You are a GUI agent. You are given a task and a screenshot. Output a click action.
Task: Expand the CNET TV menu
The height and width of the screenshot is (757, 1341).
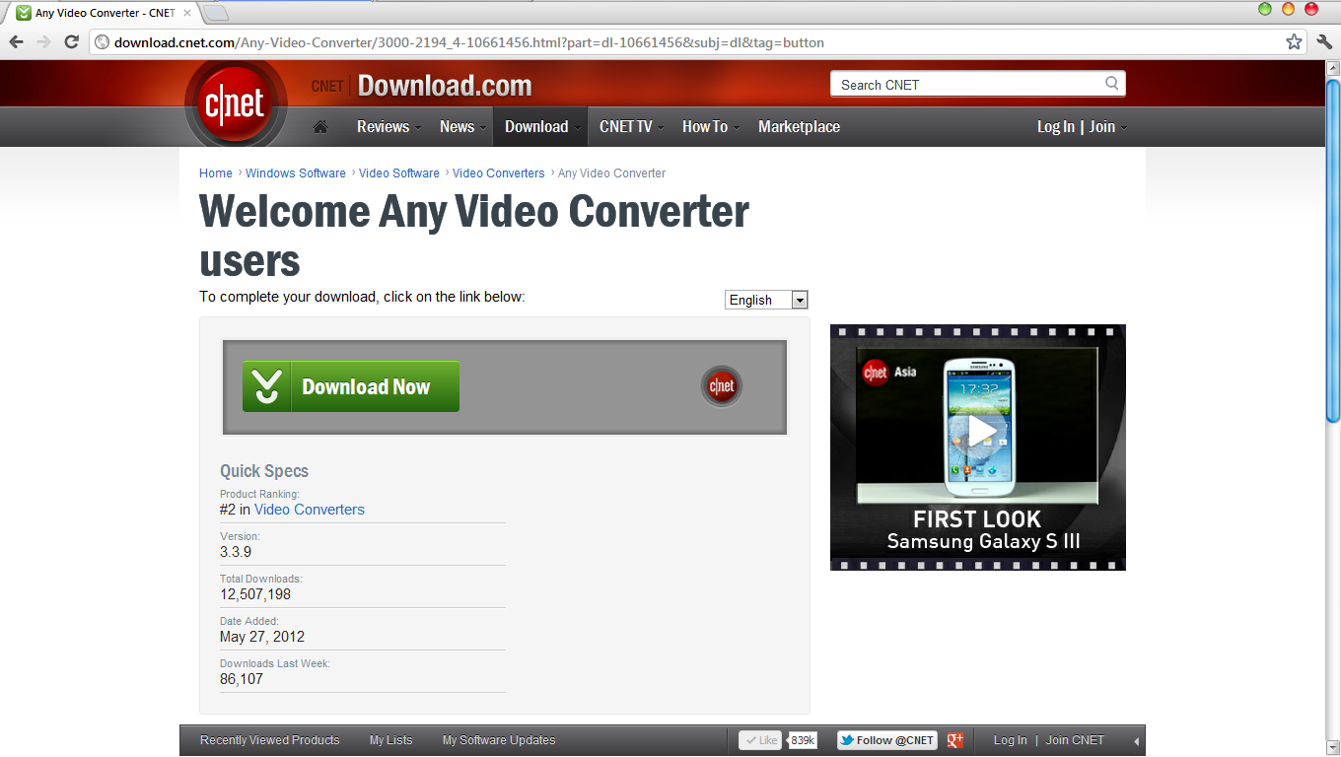(631, 126)
